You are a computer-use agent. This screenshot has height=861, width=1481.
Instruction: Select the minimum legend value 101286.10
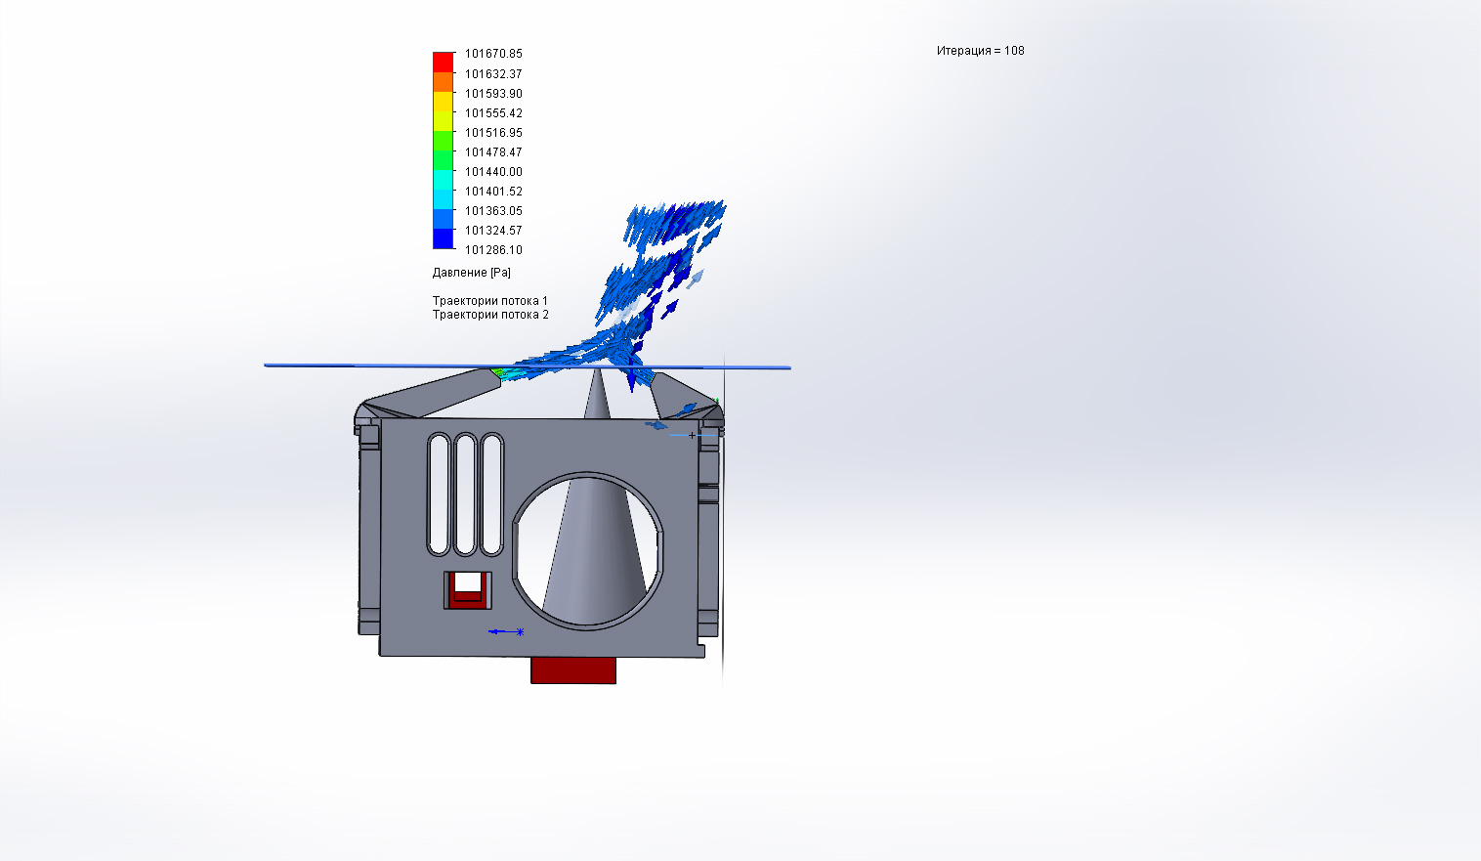point(493,250)
